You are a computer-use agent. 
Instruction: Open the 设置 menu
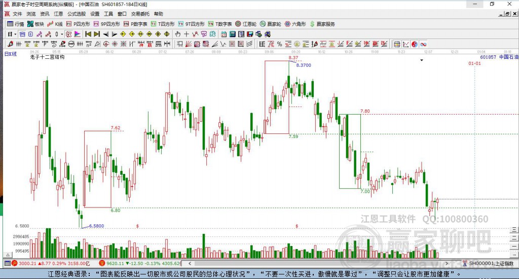pos(95,14)
